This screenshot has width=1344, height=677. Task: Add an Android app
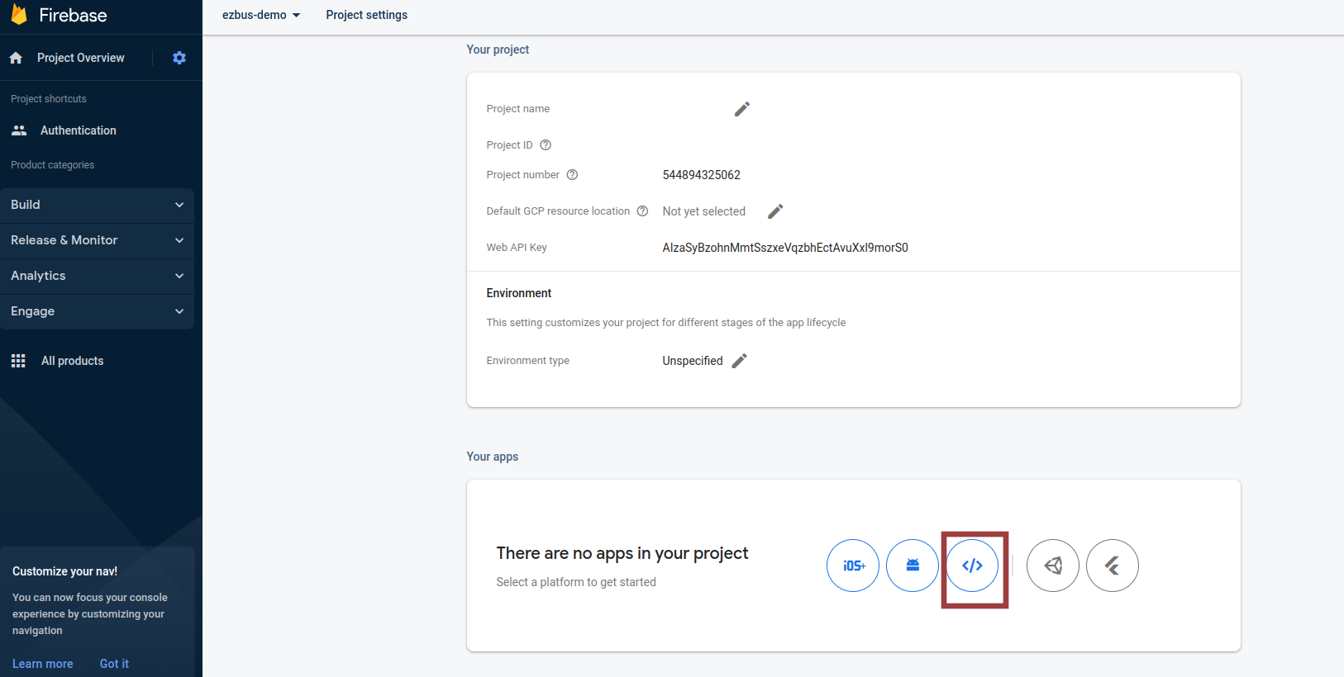(913, 566)
